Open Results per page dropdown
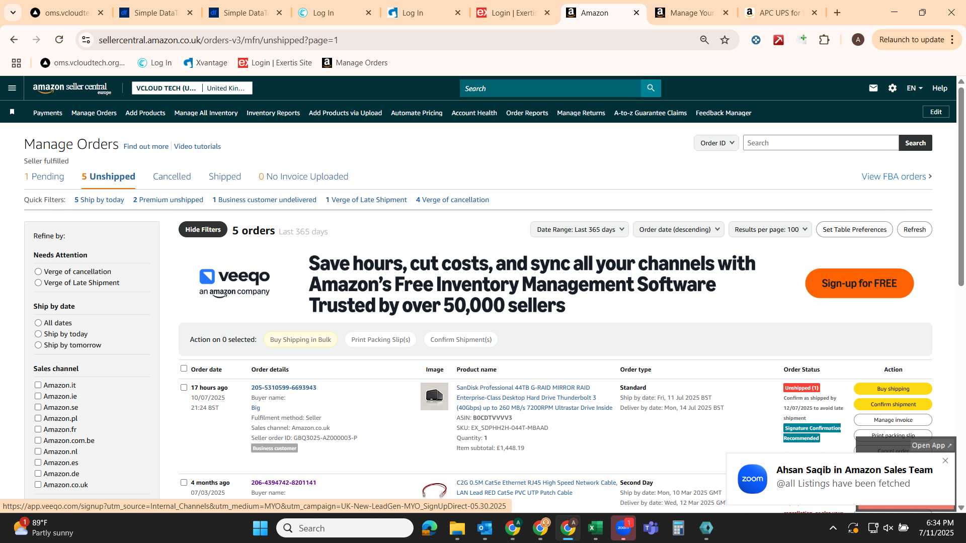966x543 pixels. point(770,229)
